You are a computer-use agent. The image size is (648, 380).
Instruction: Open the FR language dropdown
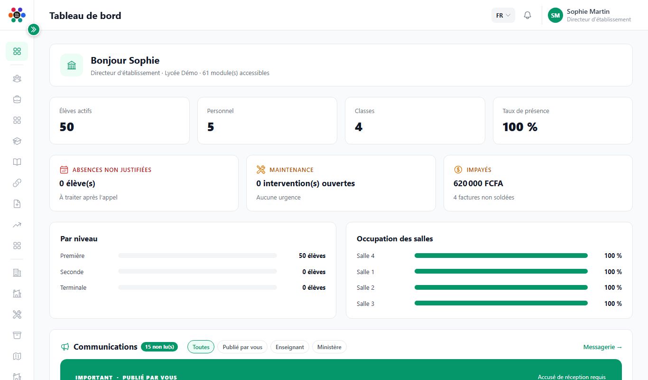pyautogui.click(x=503, y=15)
